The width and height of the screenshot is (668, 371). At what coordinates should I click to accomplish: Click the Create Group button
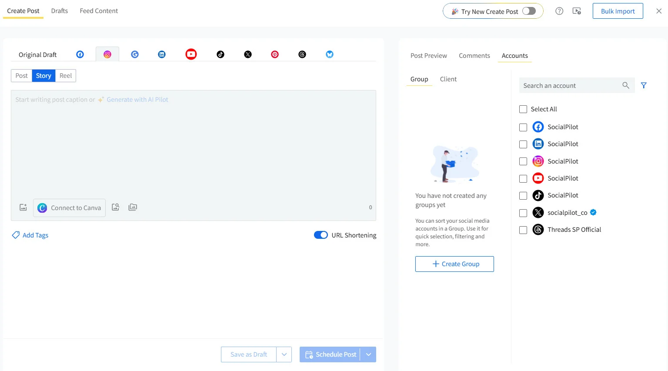[454, 264]
